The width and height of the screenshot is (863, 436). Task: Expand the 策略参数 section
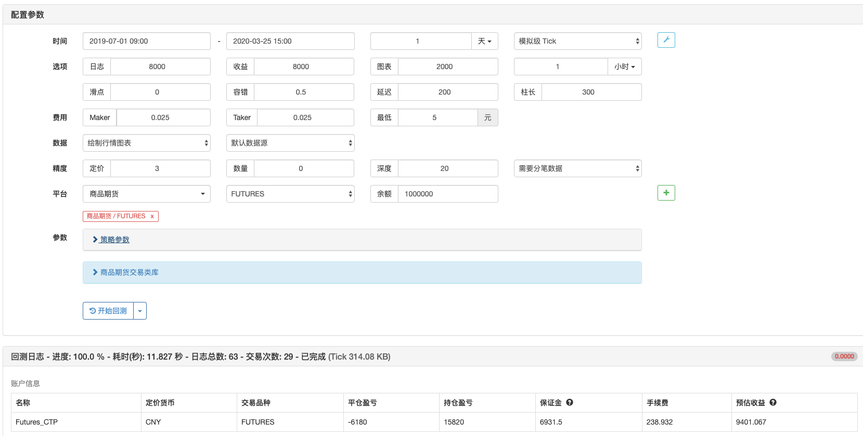[114, 240]
